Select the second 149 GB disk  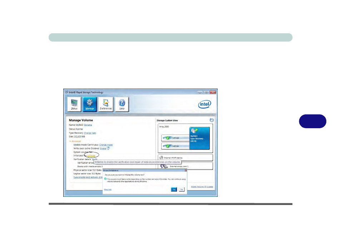(x=175, y=146)
